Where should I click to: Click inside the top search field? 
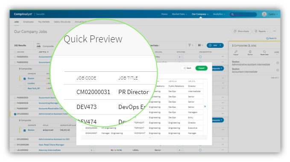pos(243,14)
